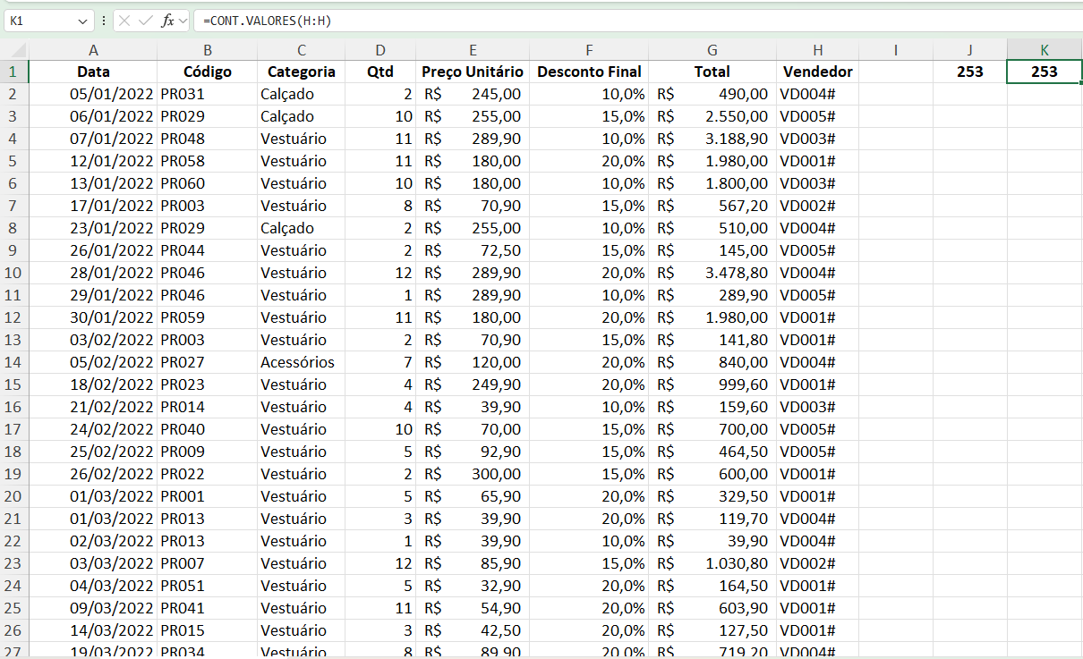Screen dimensions: 1083x659
Task: Click price cell 300,00
Action: [473, 474]
